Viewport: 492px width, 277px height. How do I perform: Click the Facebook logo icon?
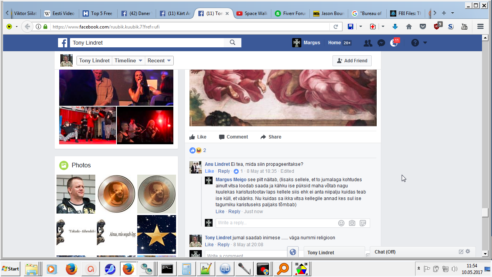pos(63,43)
